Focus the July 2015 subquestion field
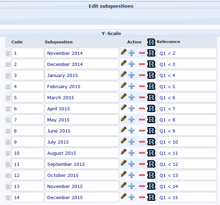Screen dimensions: 220x205 pos(82,142)
